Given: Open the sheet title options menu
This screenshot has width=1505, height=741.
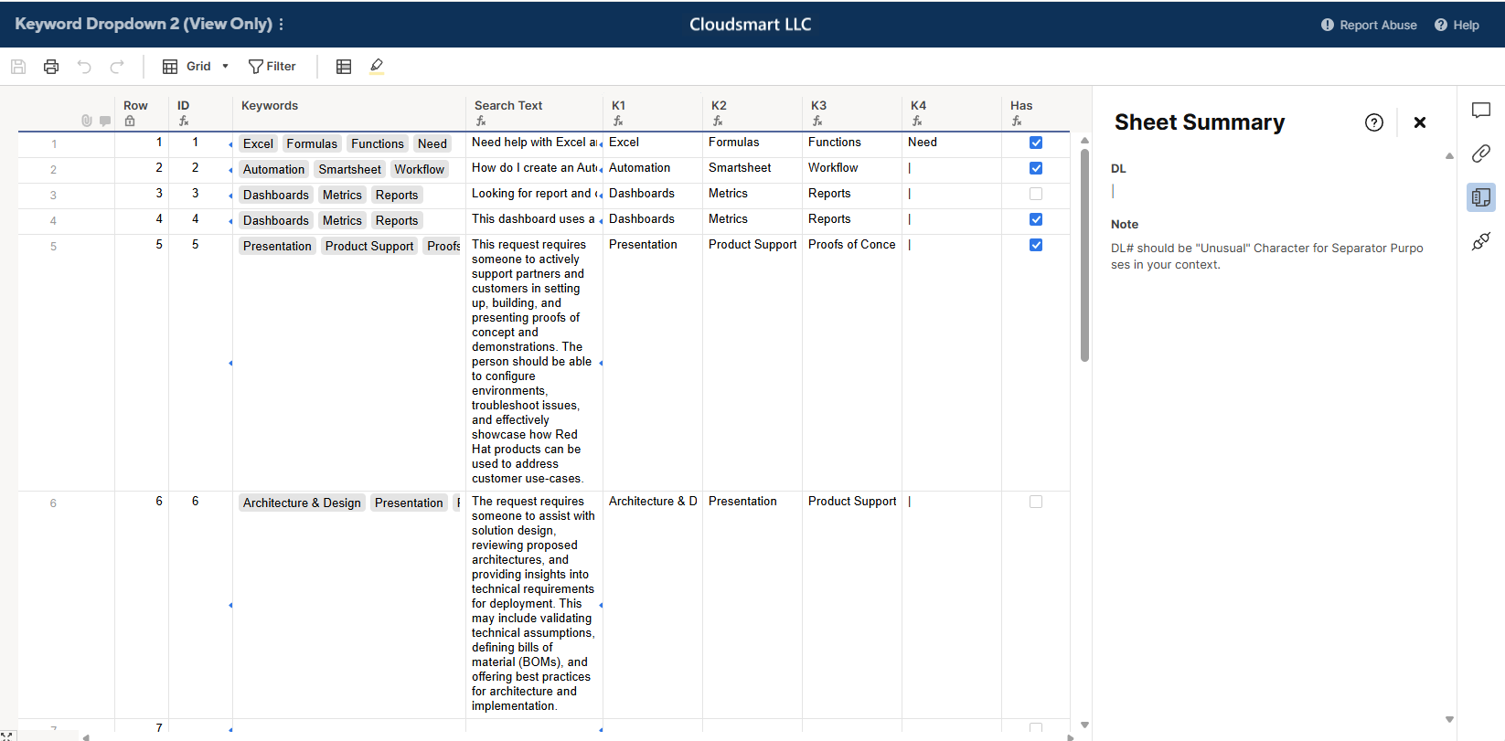Looking at the screenshot, I should [x=281, y=25].
